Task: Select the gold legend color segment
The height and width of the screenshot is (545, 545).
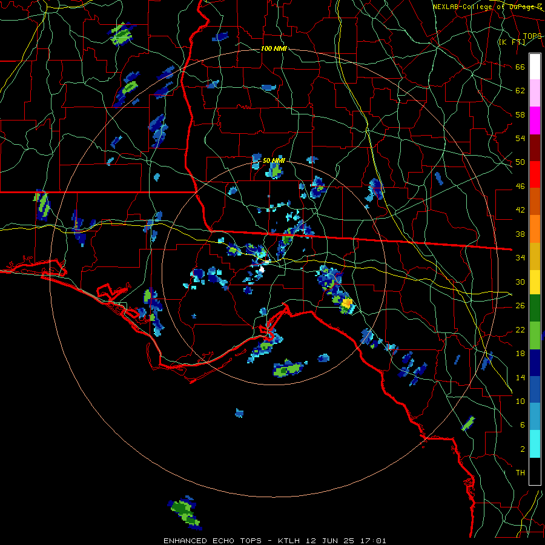Action: 535,256
